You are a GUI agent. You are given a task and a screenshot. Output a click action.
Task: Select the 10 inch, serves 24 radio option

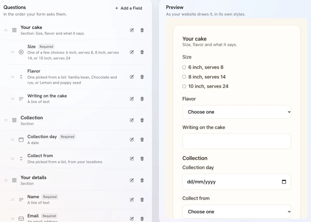184,87
